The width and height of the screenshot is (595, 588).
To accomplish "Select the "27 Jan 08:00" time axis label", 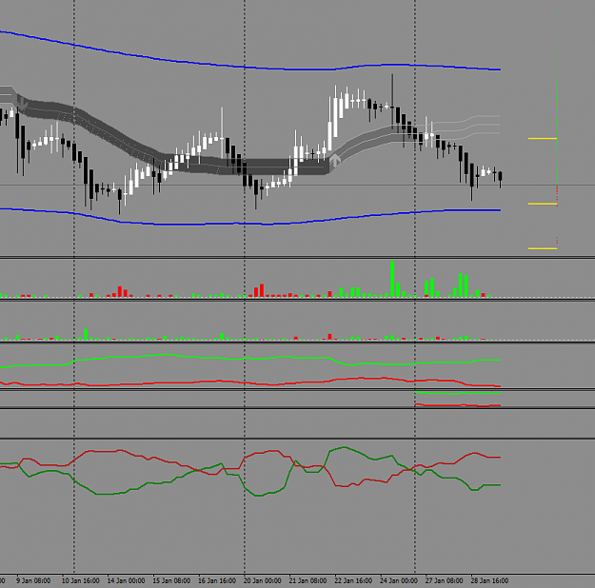I will 444,580.
